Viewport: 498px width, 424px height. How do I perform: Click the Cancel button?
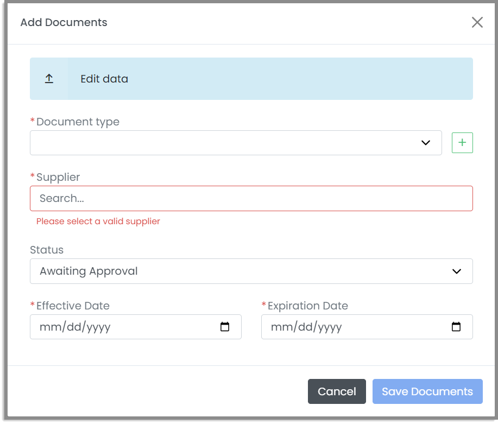point(337,391)
